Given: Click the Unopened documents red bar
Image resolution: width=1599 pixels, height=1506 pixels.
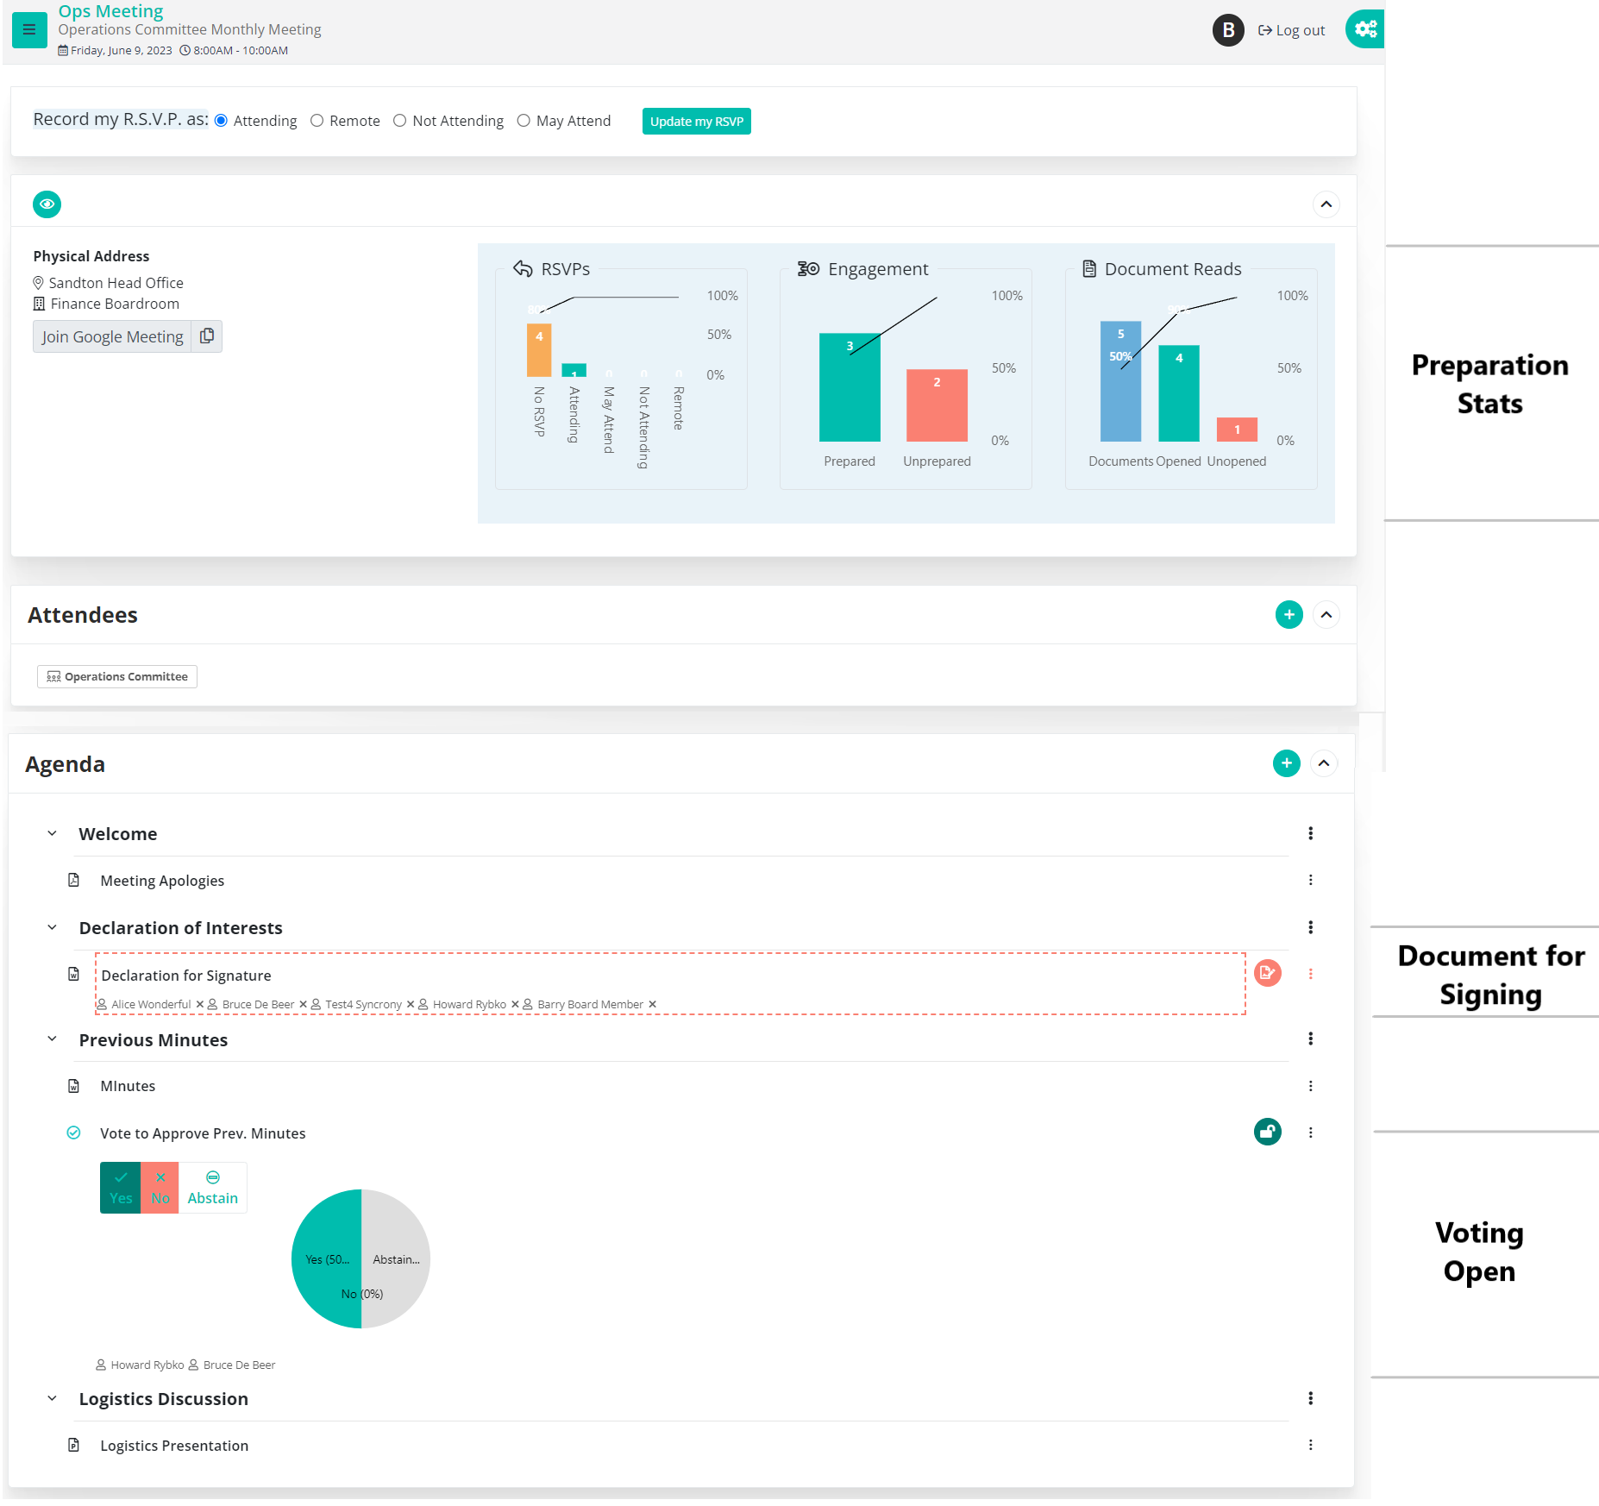Looking at the screenshot, I should [1237, 430].
